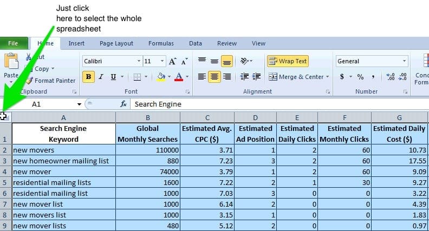The width and height of the screenshot is (429, 231).
Task: Switch to the Data tab
Action: (196, 43)
